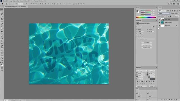Viewport: 180px width, 101px height.
Task: Toggle lock transparent pixels in Layers
Action: click(162, 16)
